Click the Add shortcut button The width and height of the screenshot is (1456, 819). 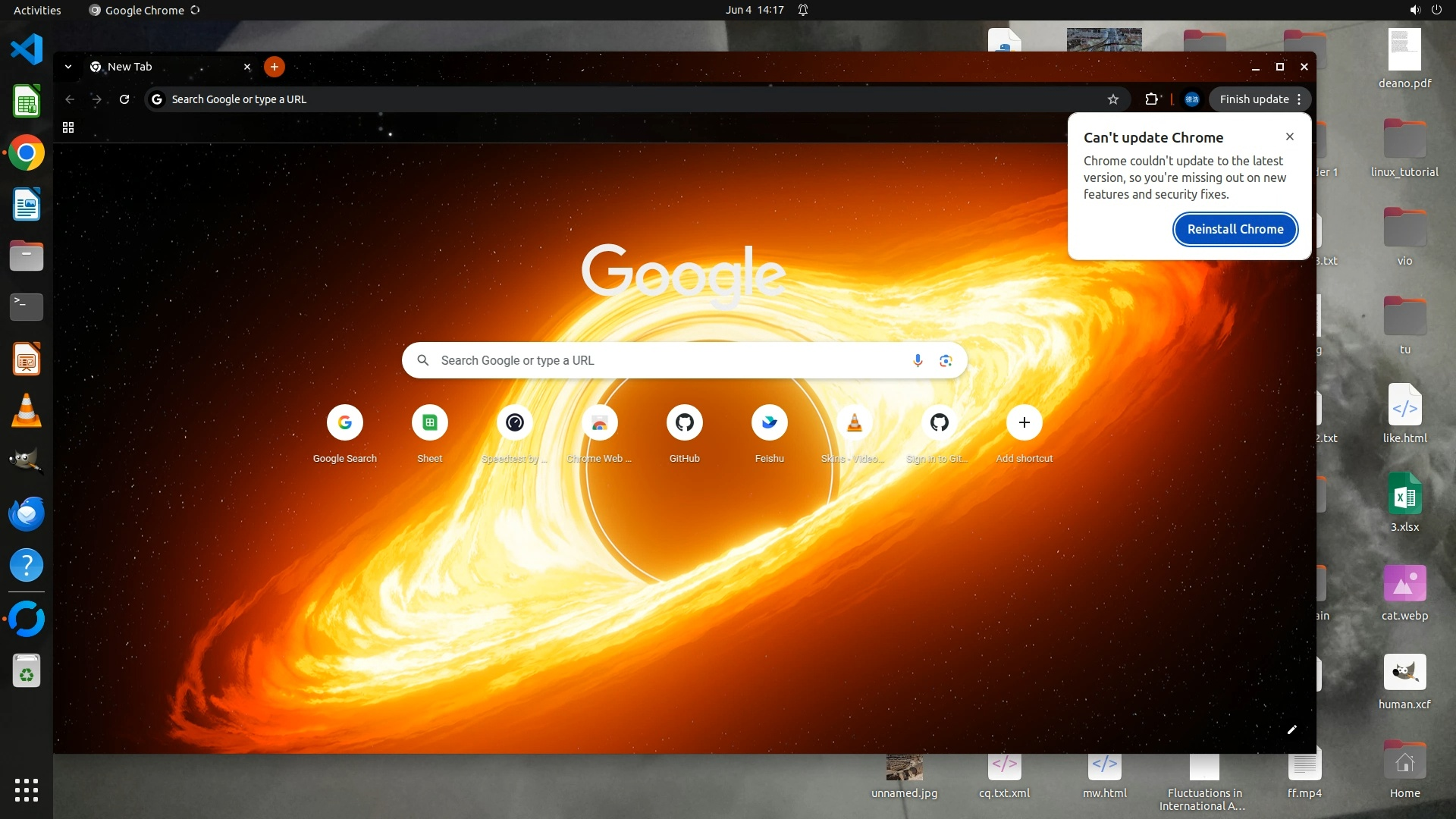(x=1024, y=423)
